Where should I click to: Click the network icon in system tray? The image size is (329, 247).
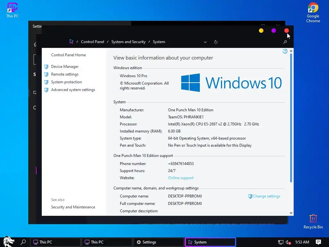(x=280, y=242)
